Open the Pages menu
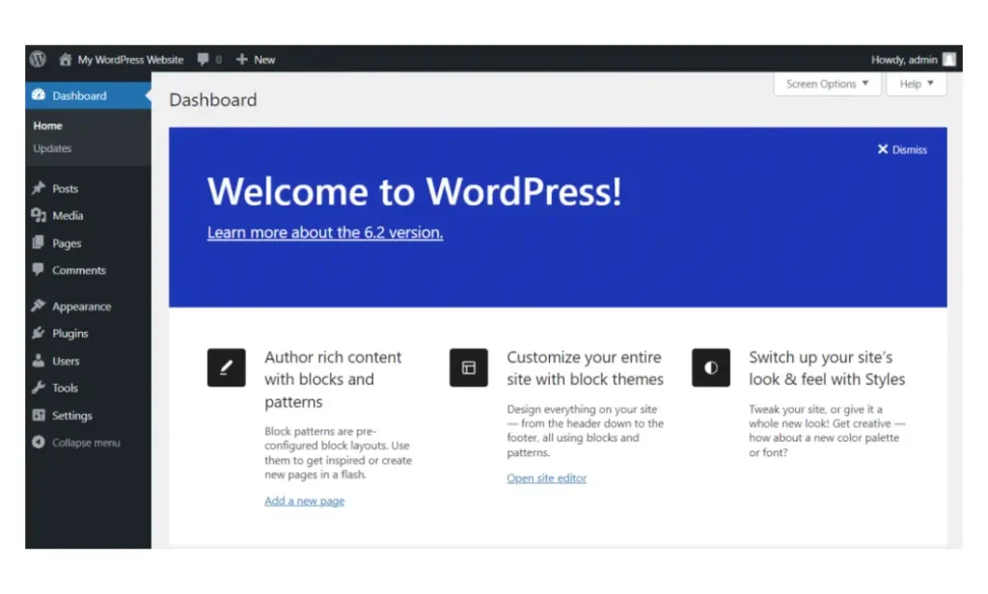Screen dimensions: 988x594 pos(67,243)
